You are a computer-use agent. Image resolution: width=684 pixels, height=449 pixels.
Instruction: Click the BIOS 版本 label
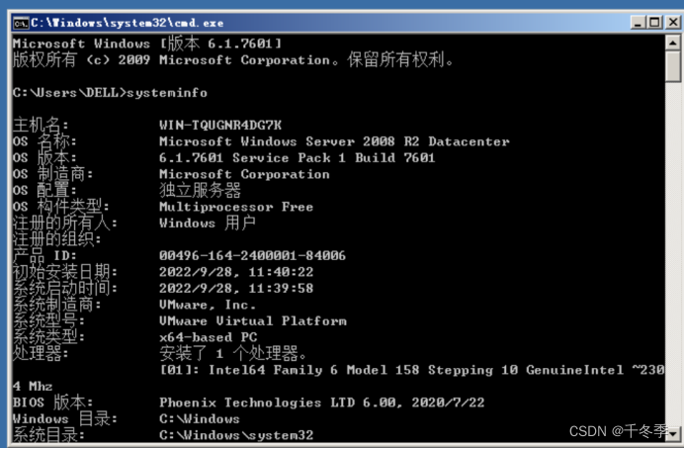[52, 403]
